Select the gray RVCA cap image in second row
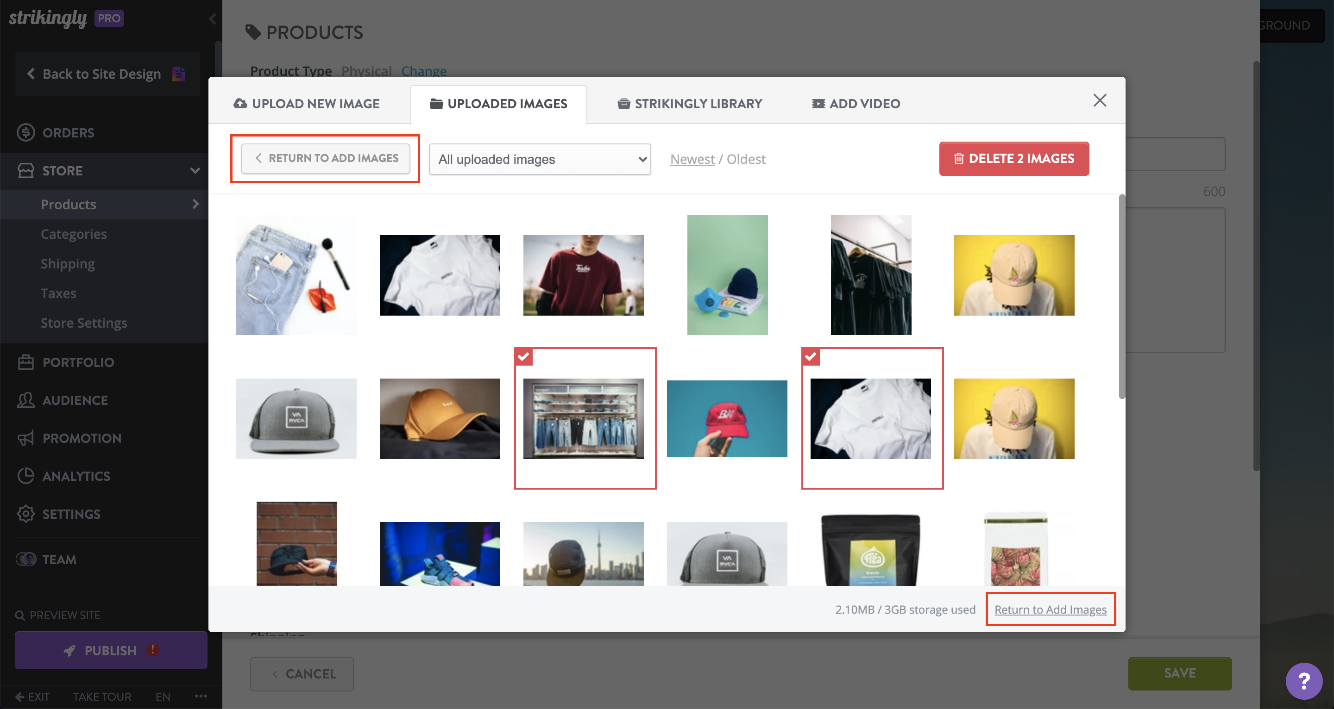1334x709 pixels. tap(296, 419)
